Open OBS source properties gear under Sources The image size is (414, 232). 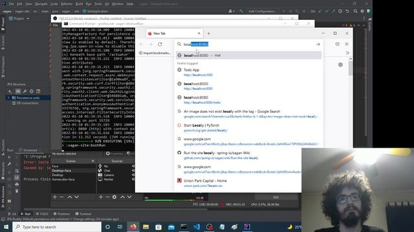click(114, 197)
